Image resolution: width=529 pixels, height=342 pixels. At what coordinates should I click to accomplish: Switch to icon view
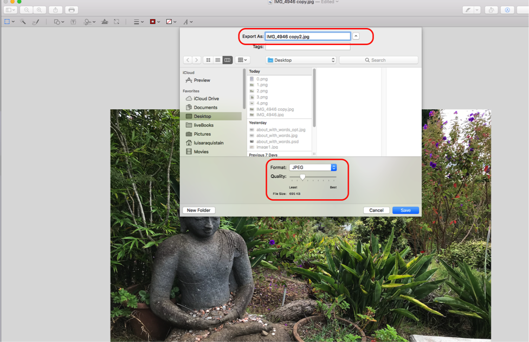(208, 60)
